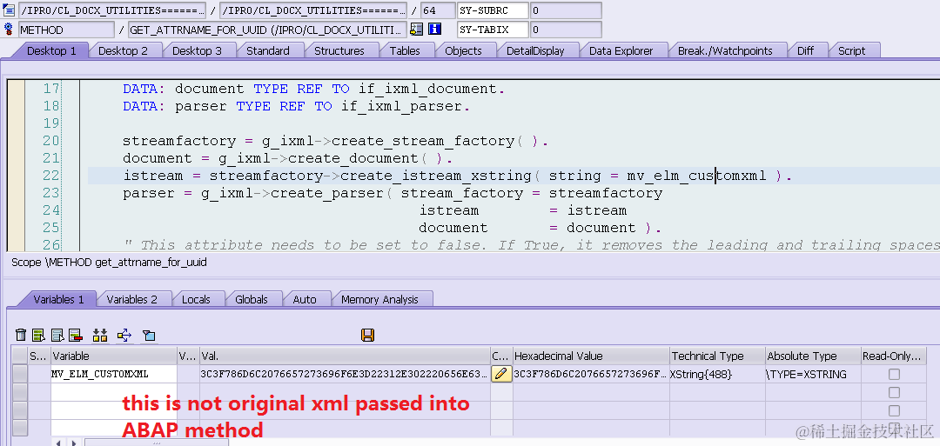Open the Data Explorer tab
Viewport: 940px width, 446px height.
pos(621,51)
